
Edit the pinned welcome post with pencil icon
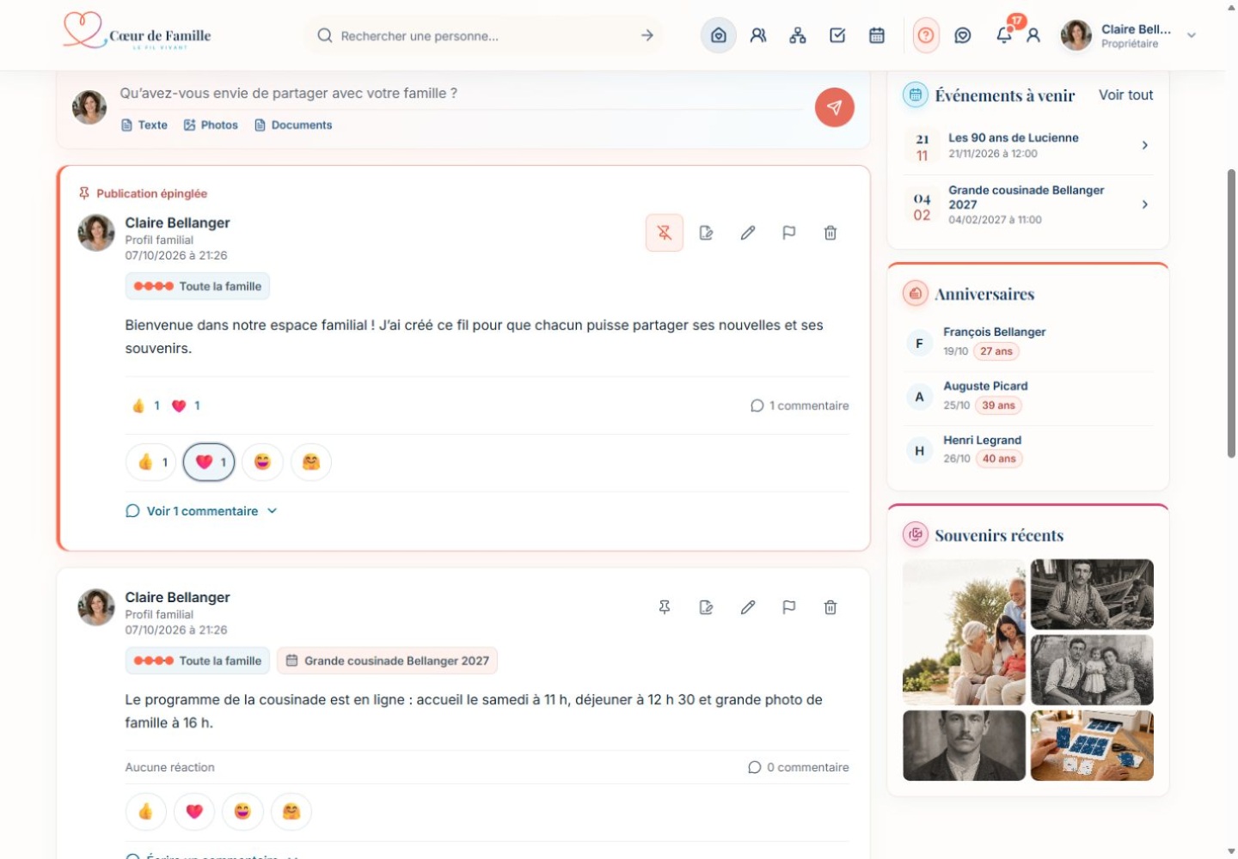[x=748, y=233]
